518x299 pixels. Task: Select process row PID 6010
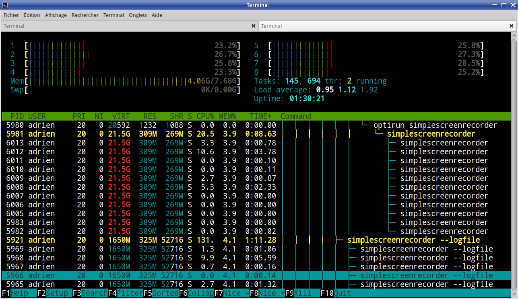click(x=256, y=169)
